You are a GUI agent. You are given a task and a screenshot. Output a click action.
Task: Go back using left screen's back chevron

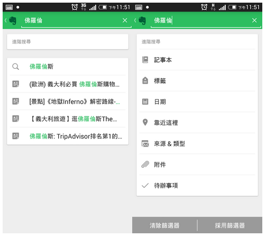(6, 21)
